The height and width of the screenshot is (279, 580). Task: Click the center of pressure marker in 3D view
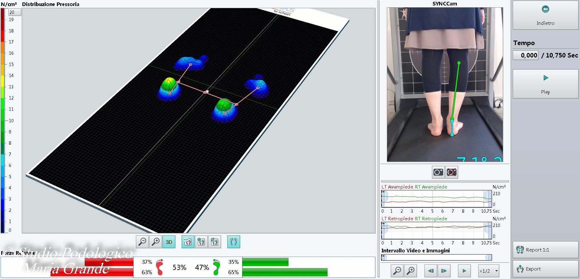coord(205,92)
